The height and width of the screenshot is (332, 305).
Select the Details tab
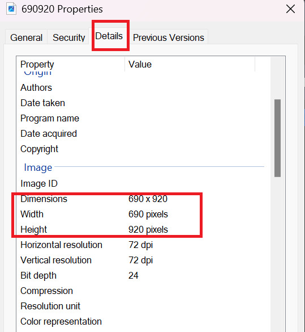109,36
